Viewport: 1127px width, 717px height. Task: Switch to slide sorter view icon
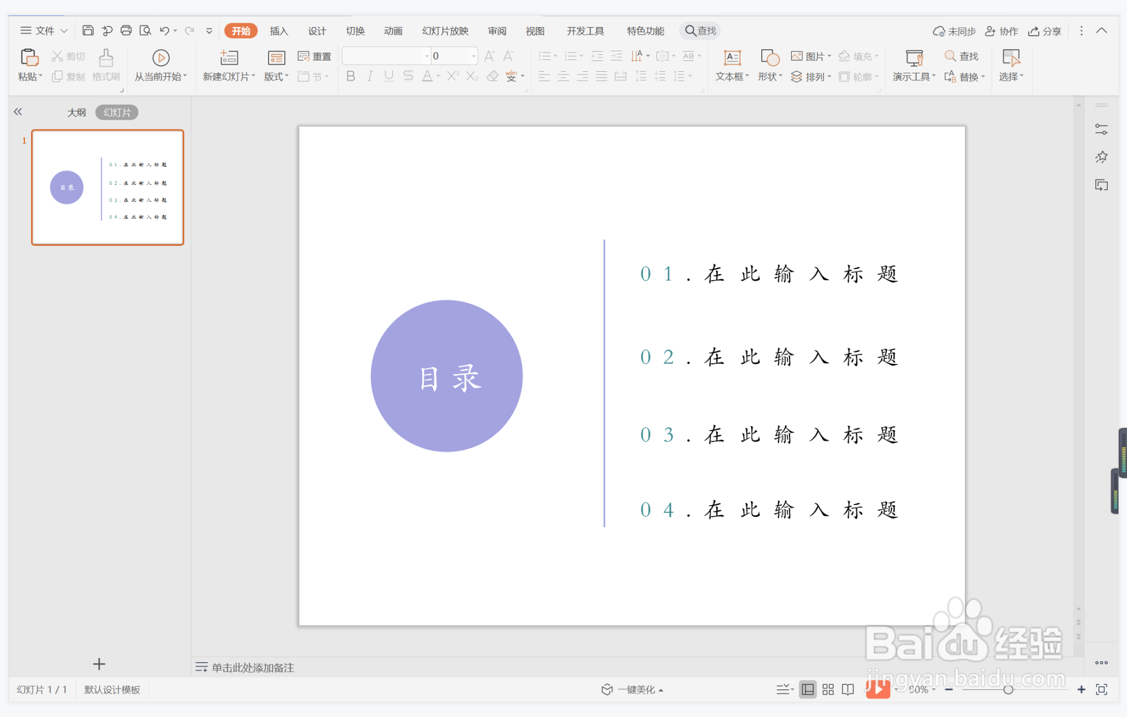pos(827,689)
